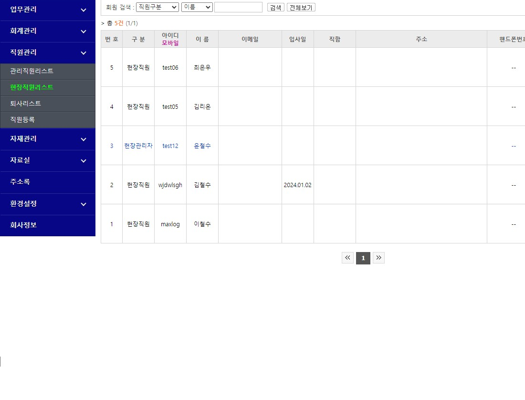Screen dimensions: 525x400
Task: Click the member search text field
Action: point(238,7)
